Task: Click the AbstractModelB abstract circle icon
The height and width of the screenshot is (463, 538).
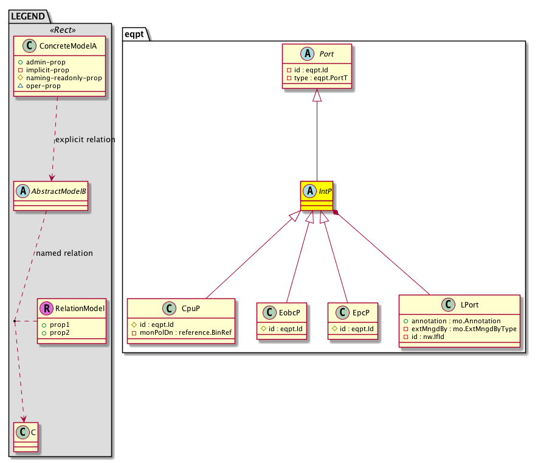Action: tap(23, 189)
